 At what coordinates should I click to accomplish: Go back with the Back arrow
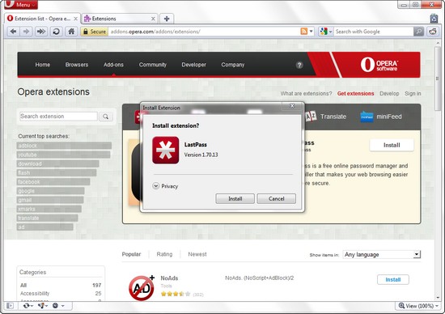(x=13, y=32)
